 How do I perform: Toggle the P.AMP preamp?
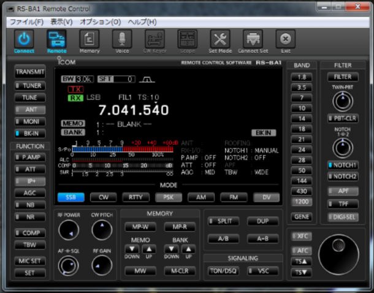(x=30, y=158)
